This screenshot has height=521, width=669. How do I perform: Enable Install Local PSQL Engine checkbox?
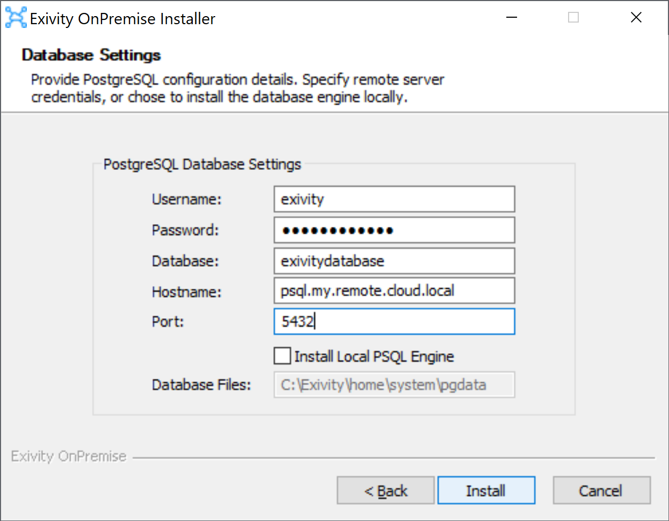pyautogui.click(x=282, y=356)
